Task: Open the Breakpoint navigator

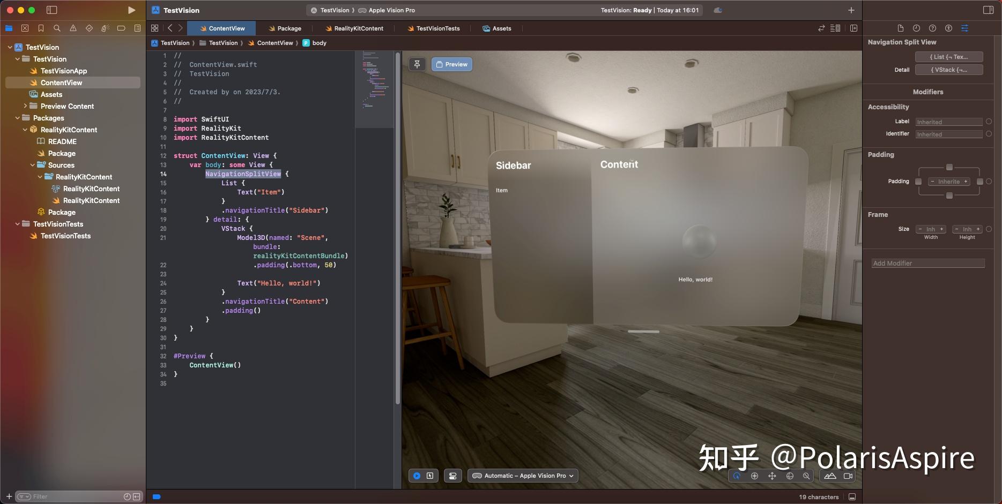Action: 121,28
